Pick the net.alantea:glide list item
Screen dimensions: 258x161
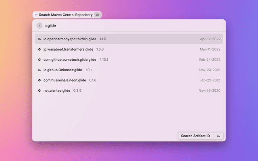click(x=57, y=91)
